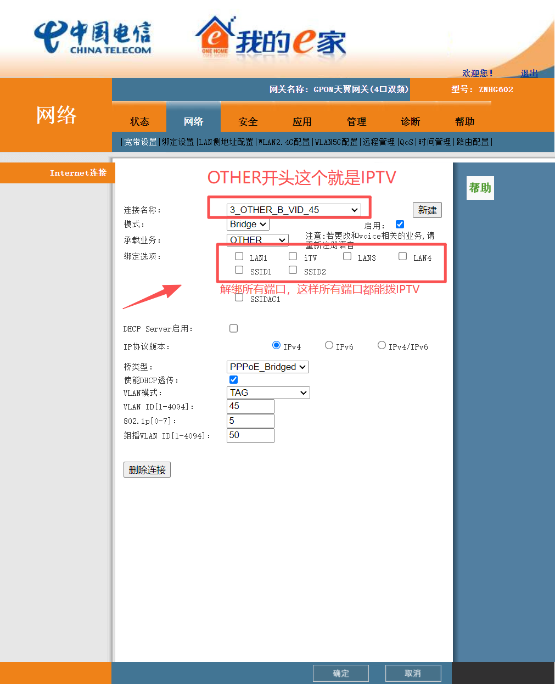The height and width of the screenshot is (684, 555).
Task: Open the 安全 tab
Action: [x=248, y=121]
